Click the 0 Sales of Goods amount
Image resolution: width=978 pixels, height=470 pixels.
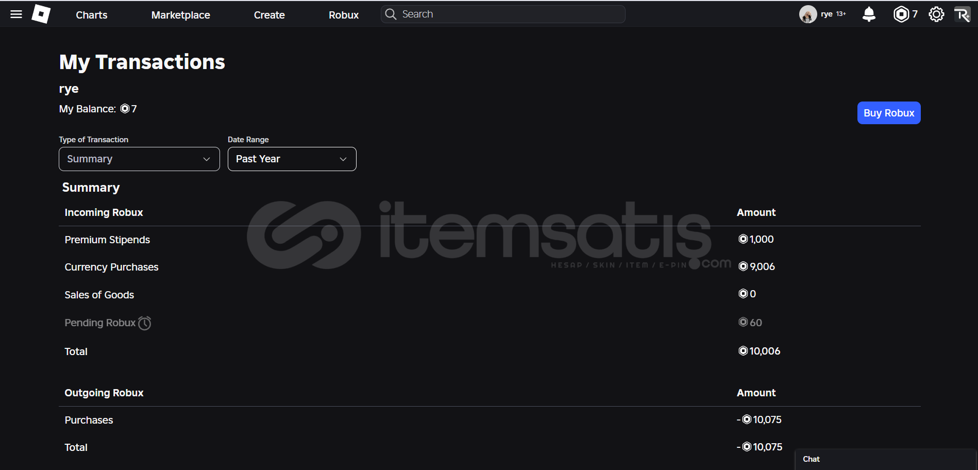tap(747, 294)
